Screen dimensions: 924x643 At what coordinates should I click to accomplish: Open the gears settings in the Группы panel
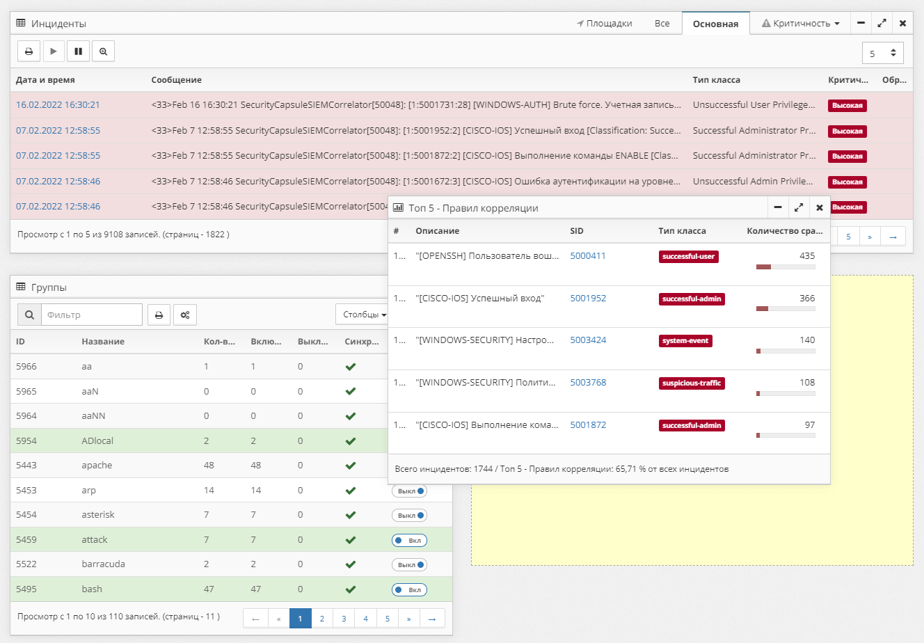(185, 315)
